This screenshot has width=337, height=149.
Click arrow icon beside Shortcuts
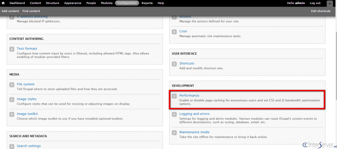tap(174, 64)
